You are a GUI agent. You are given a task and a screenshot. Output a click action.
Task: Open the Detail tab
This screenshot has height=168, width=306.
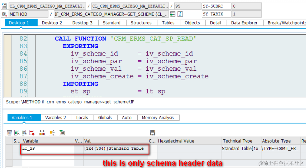point(215,23)
